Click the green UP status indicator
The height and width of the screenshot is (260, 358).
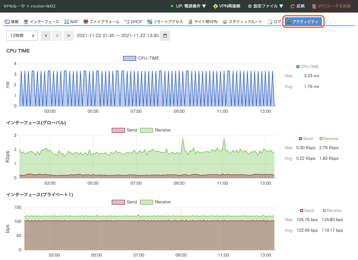(x=172, y=6)
